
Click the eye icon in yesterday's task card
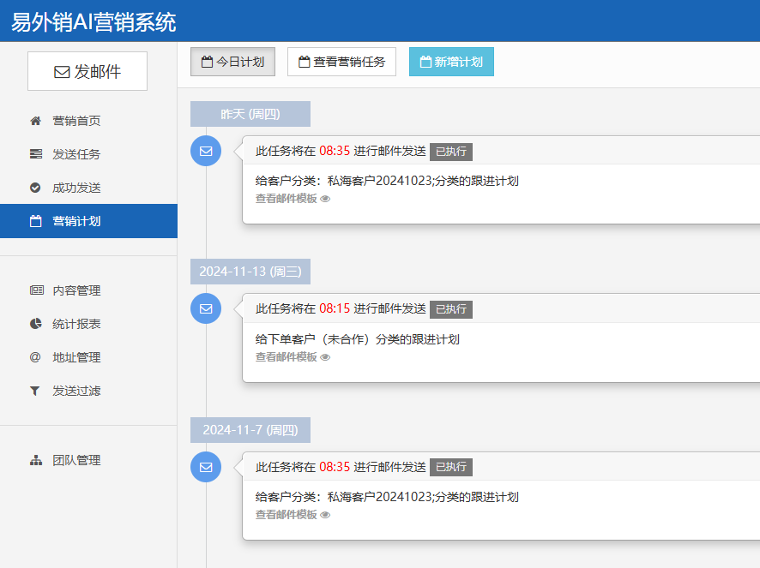(x=325, y=199)
